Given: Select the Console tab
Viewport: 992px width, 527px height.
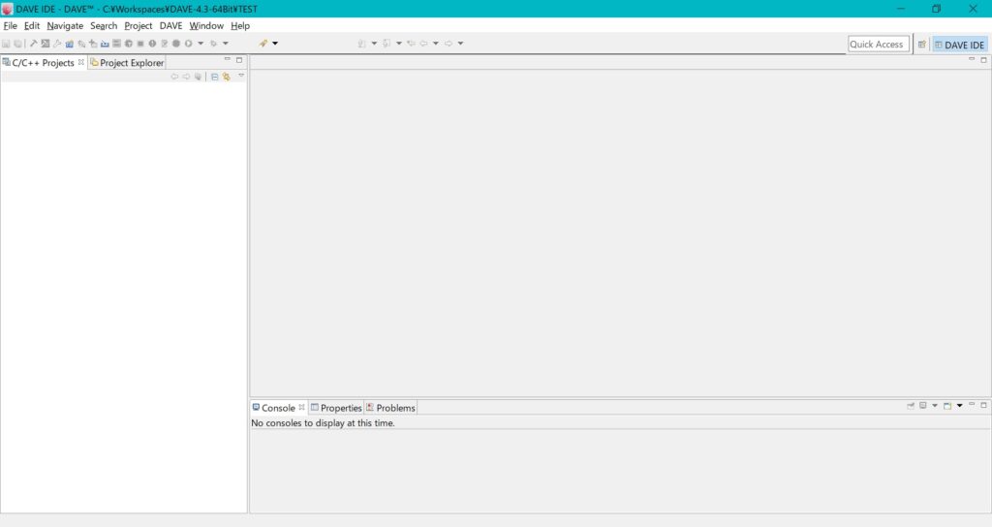Looking at the screenshot, I should 278,408.
